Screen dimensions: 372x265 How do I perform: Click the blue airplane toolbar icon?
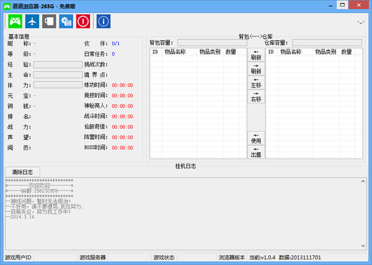coord(32,22)
